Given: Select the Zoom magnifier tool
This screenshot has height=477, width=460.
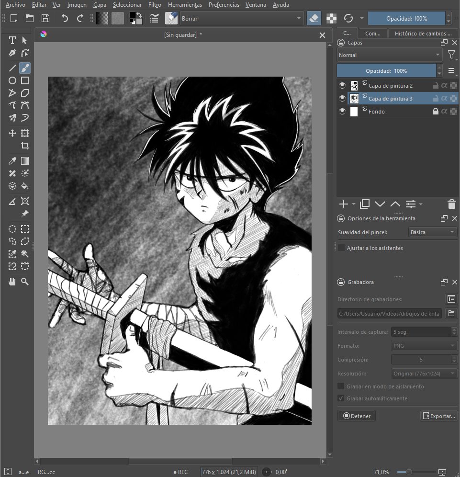Looking at the screenshot, I should [x=25, y=282].
